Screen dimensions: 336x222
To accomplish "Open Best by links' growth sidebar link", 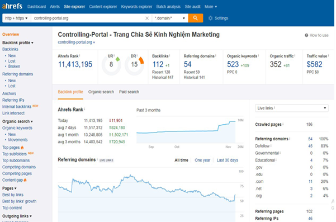I will (19, 201).
